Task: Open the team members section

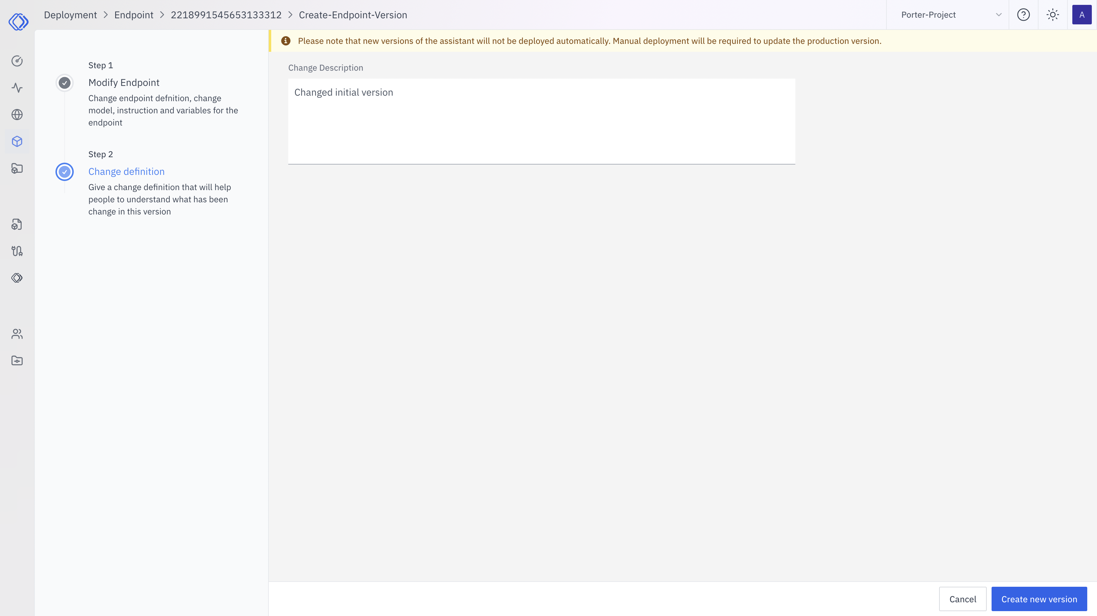Action: tap(17, 334)
